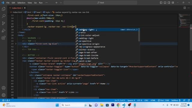Open the Explorer view in activity bar
This screenshot has width=192, height=108.
(x=4, y=9)
